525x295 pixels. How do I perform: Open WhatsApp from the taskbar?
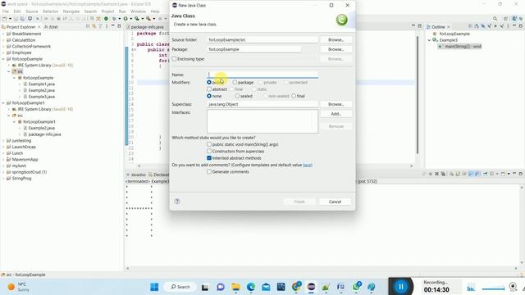[356, 287]
